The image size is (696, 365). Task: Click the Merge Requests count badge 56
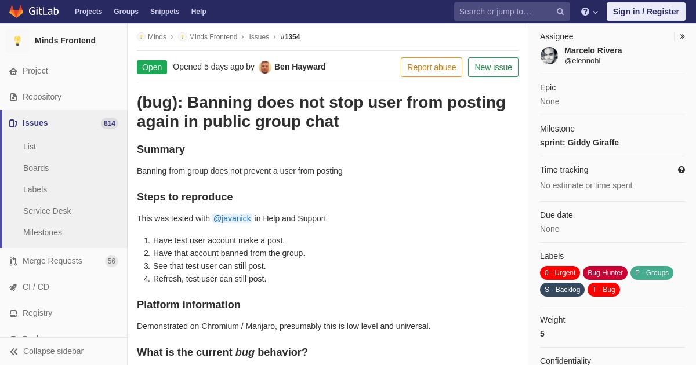point(111,261)
